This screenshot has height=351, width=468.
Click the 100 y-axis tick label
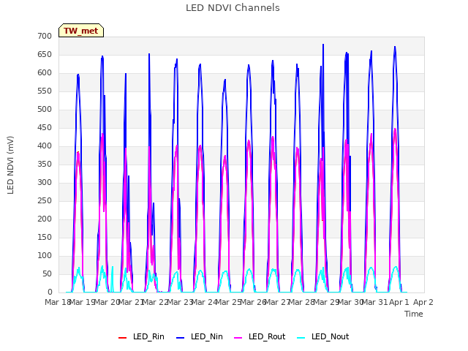(45, 255)
